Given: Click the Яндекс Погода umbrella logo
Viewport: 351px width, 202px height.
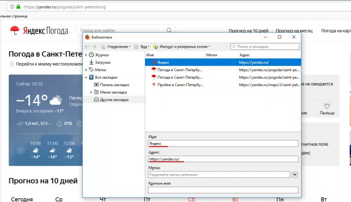Looking at the screenshot, I should [14, 31].
